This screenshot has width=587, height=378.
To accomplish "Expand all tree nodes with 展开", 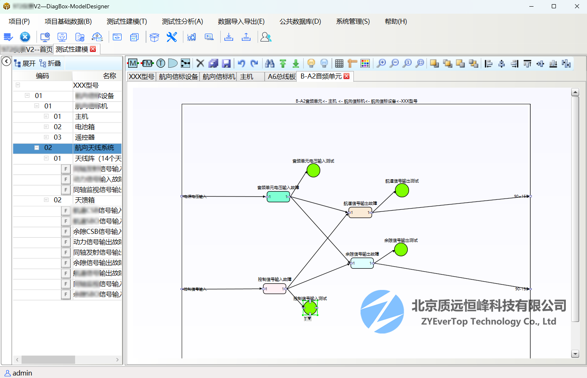I will [25, 63].
